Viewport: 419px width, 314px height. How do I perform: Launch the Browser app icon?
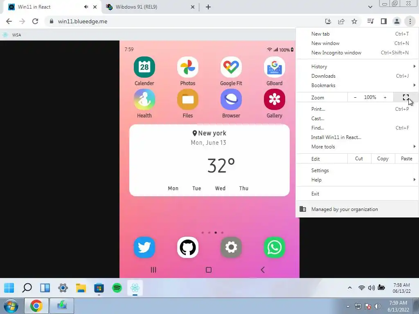[x=231, y=100]
